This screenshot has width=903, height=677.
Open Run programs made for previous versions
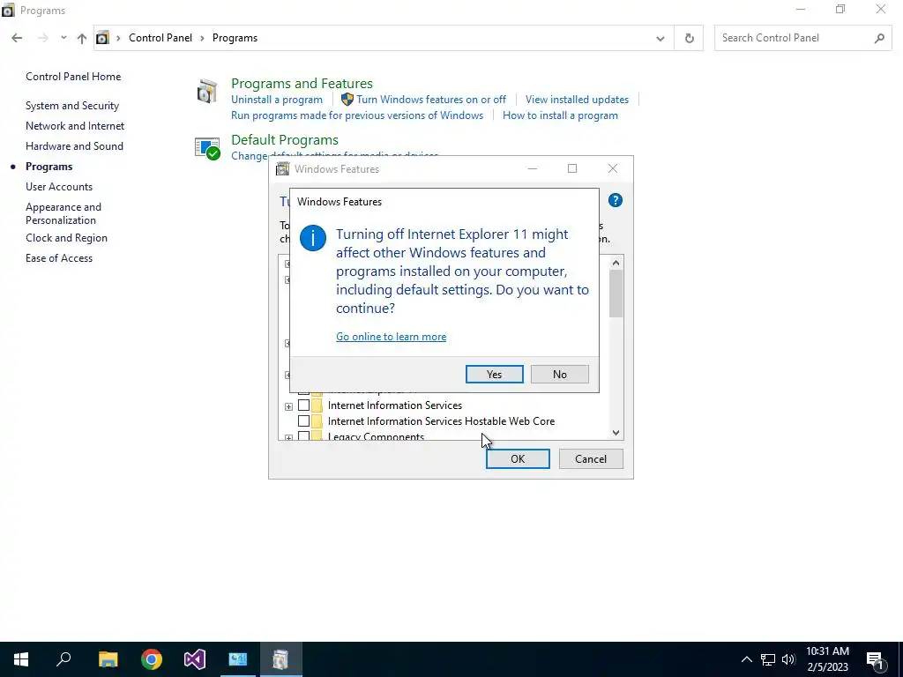click(357, 115)
